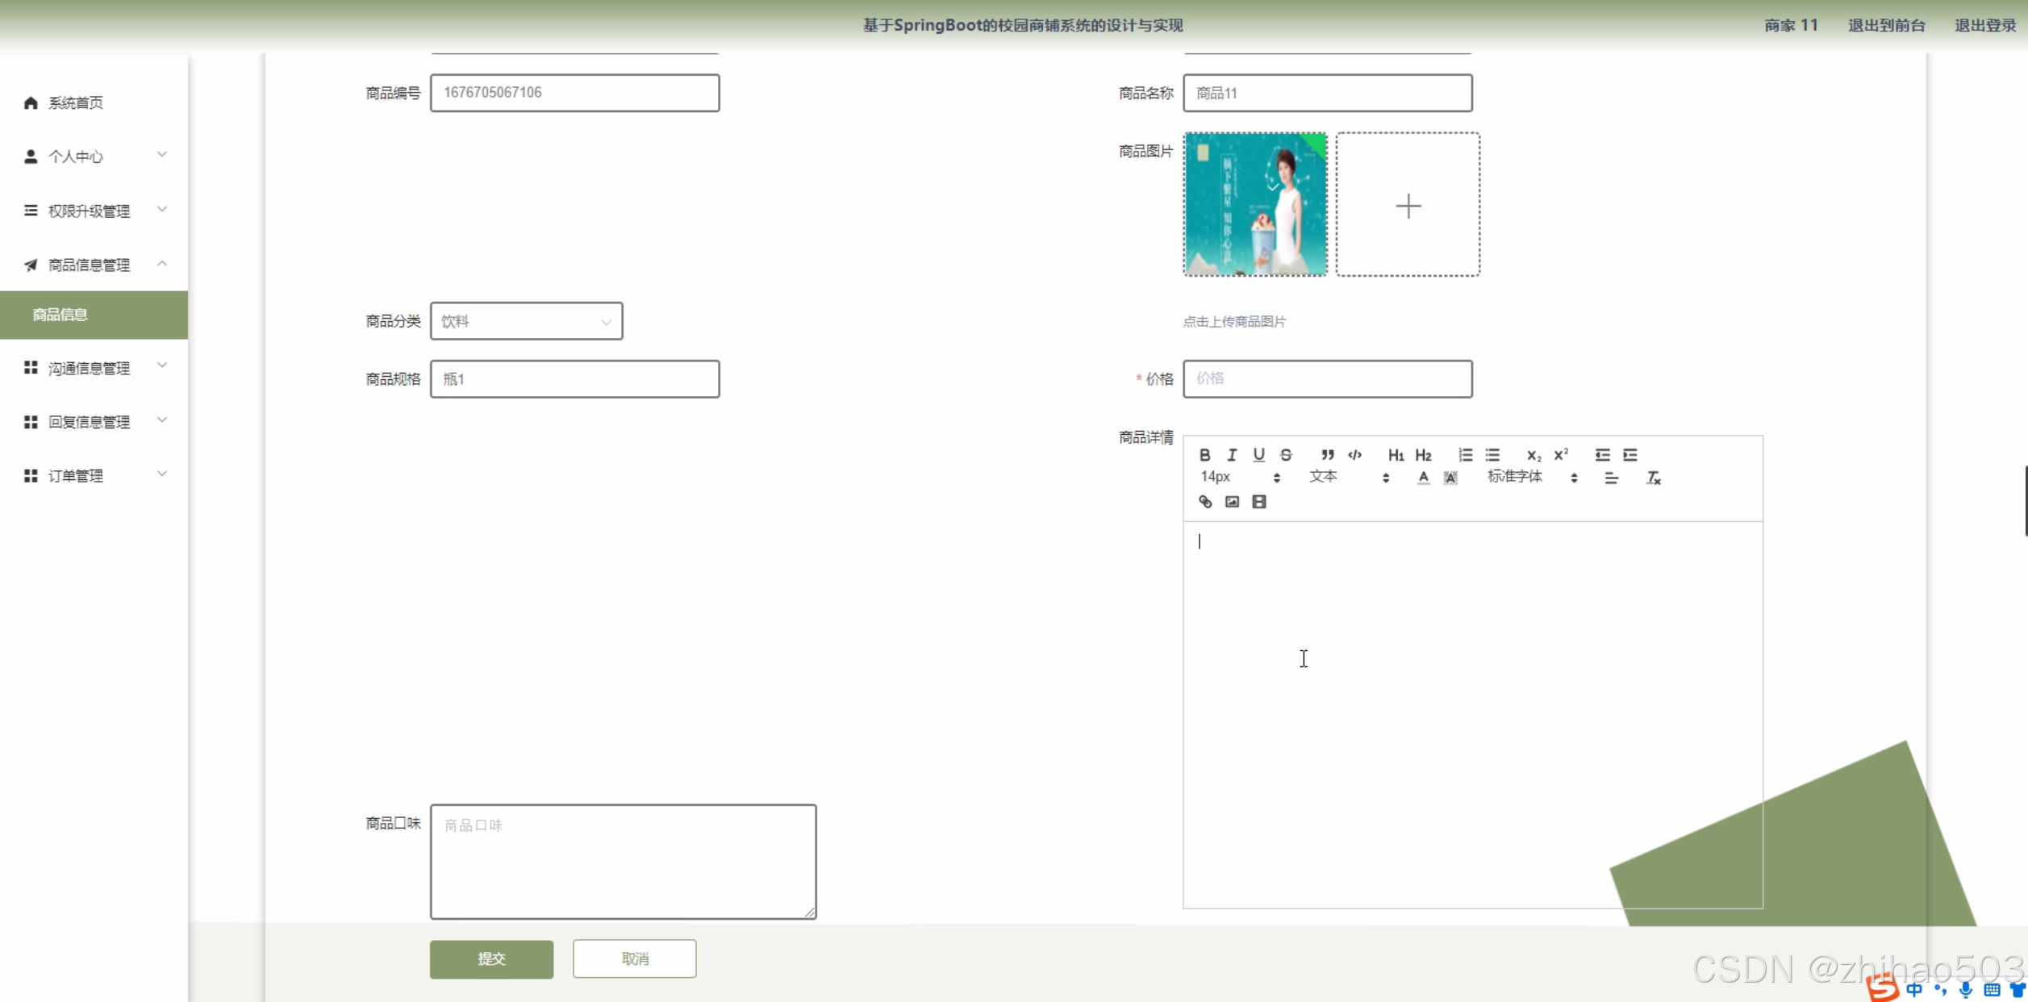
Task: Open the 商品分类 category dropdown
Action: click(x=526, y=321)
